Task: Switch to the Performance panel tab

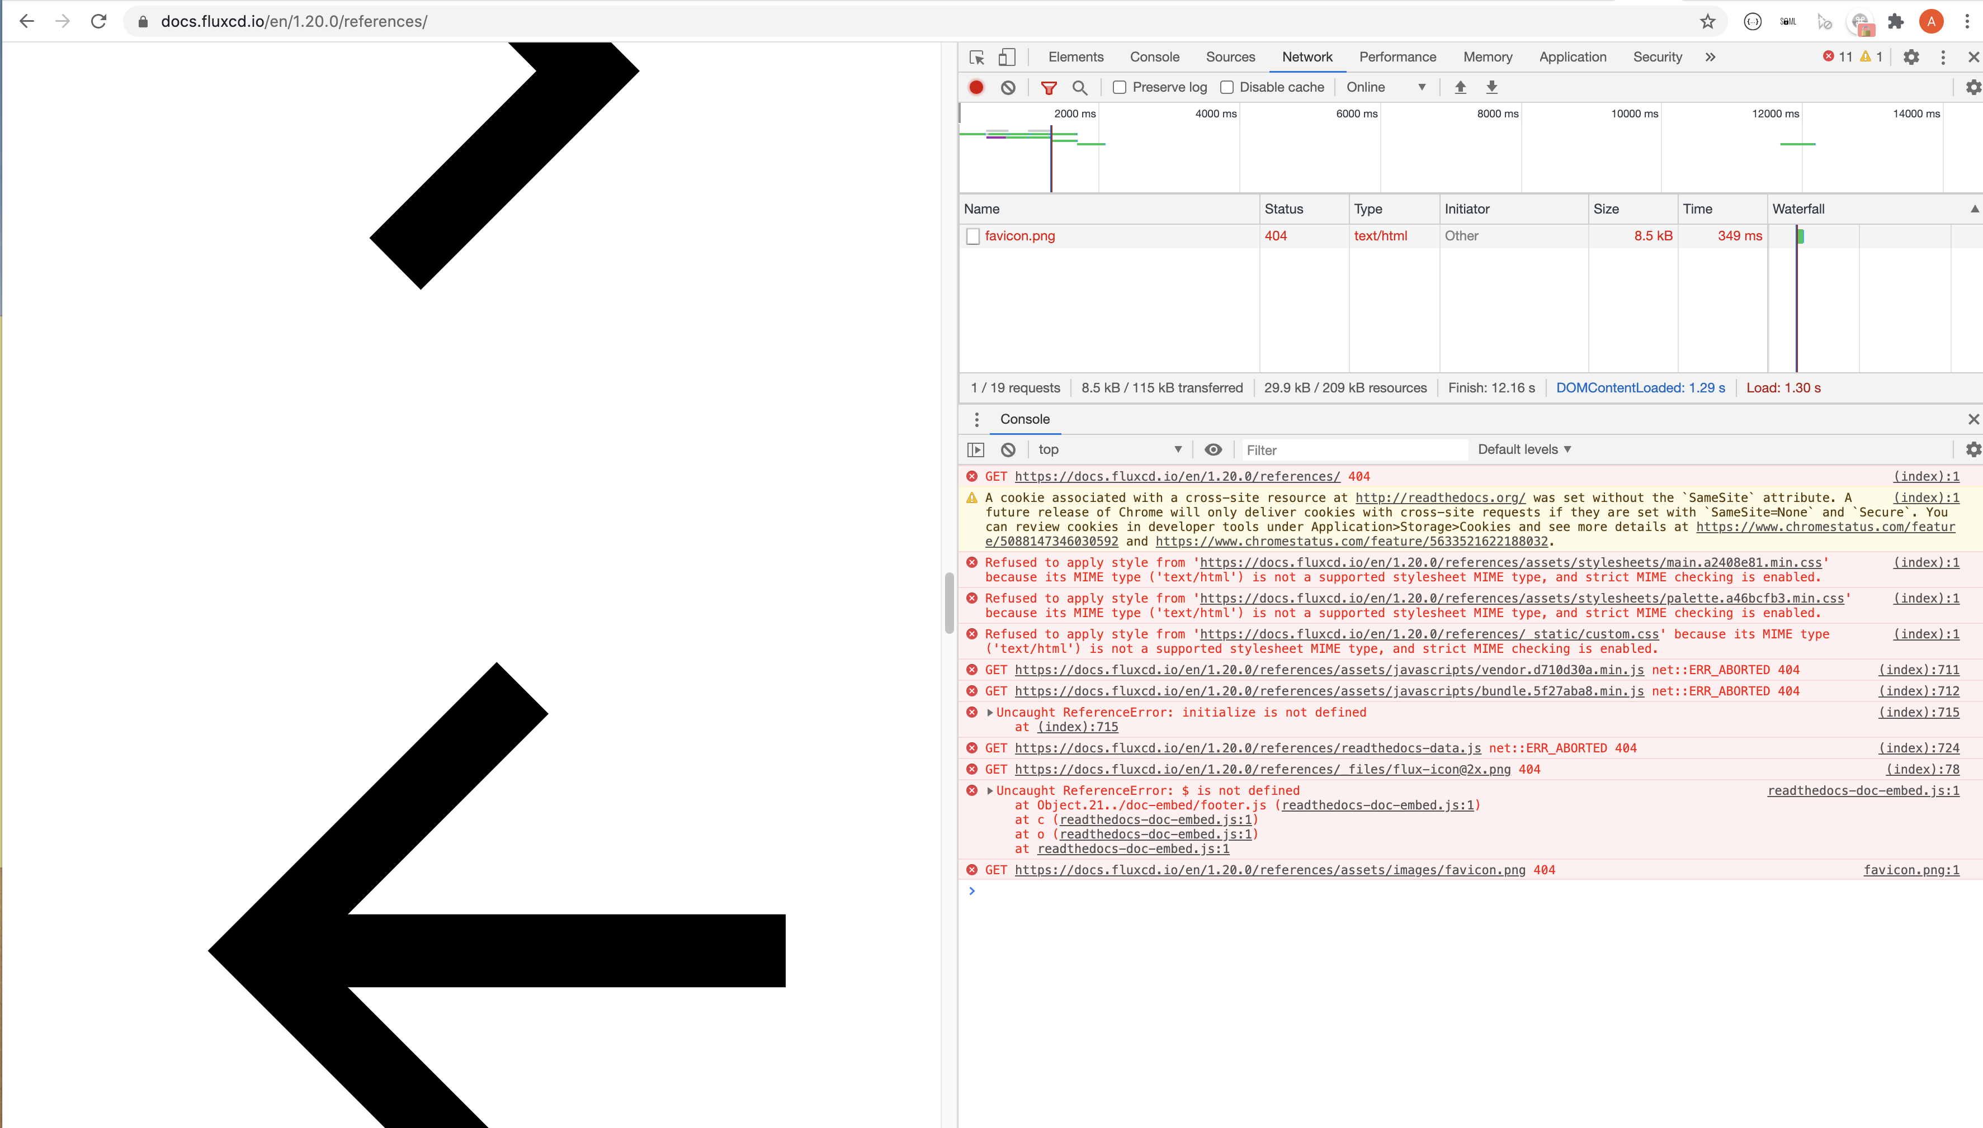Action: click(x=1397, y=56)
